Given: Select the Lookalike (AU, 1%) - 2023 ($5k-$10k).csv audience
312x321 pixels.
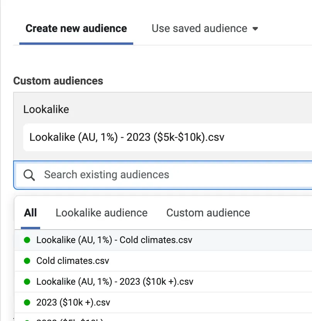Looking at the screenshot, I should 168,137.
